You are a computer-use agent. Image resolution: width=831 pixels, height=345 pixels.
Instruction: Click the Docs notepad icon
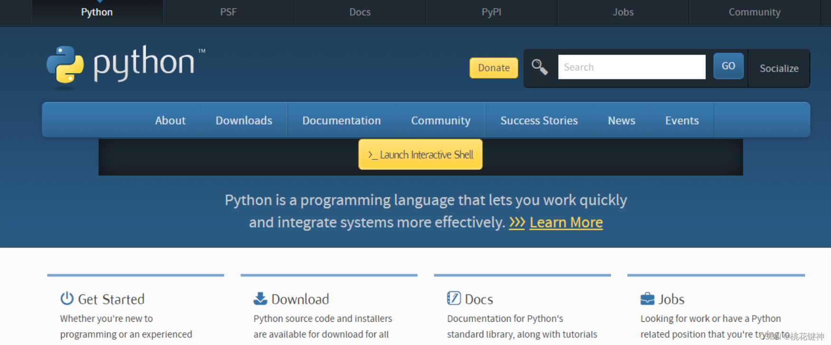point(454,298)
